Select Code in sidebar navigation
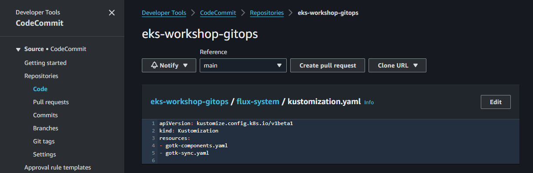This screenshot has width=533, height=173. (40, 89)
